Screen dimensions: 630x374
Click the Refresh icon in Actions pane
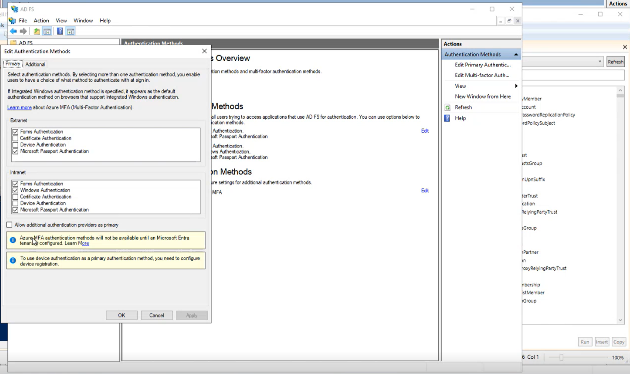(x=448, y=107)
